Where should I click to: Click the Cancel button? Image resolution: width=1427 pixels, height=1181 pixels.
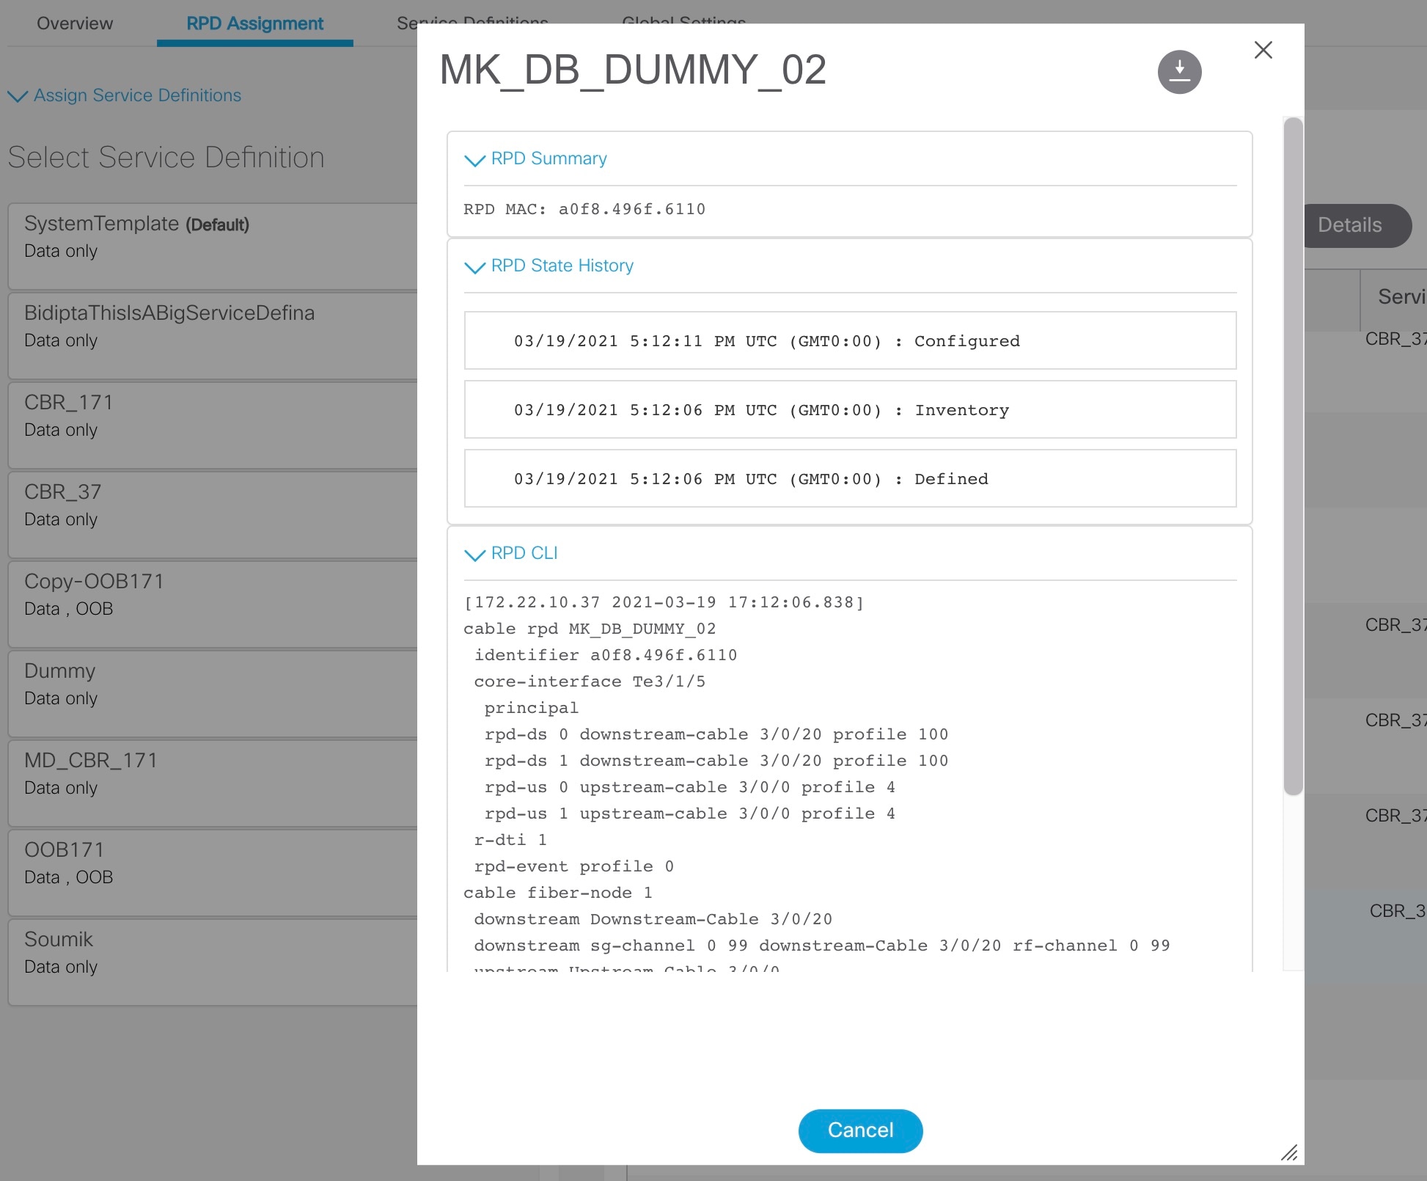pyautogui.click(x=859, y=1130)
